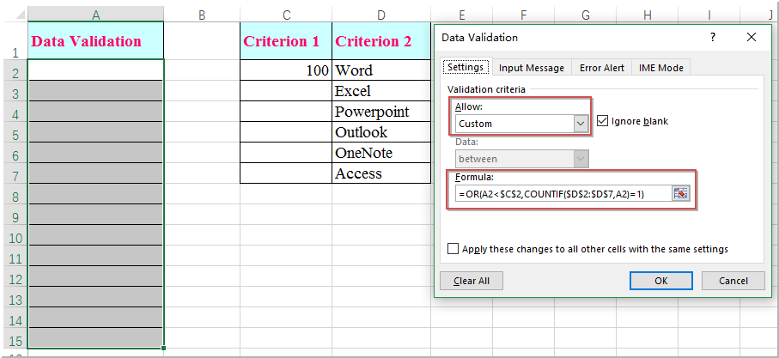
Task: Click the range selector icon in Formula field
Action: tap(681, 194)
